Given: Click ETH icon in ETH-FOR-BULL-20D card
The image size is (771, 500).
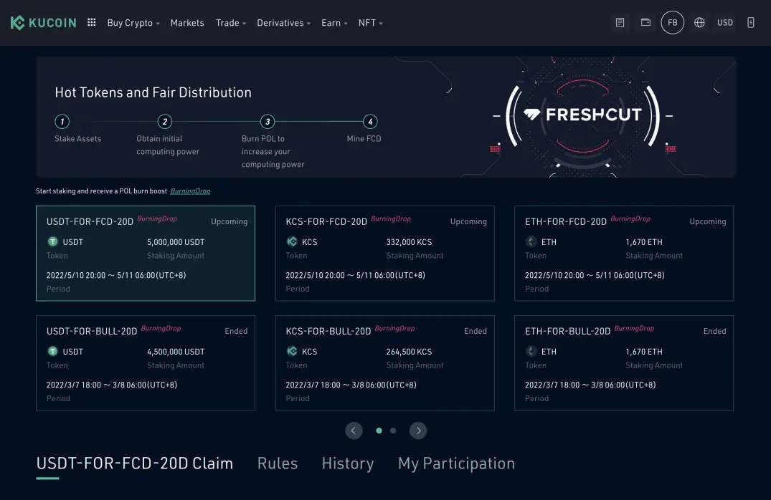Looking at the screenshot, I should (531, 351).
